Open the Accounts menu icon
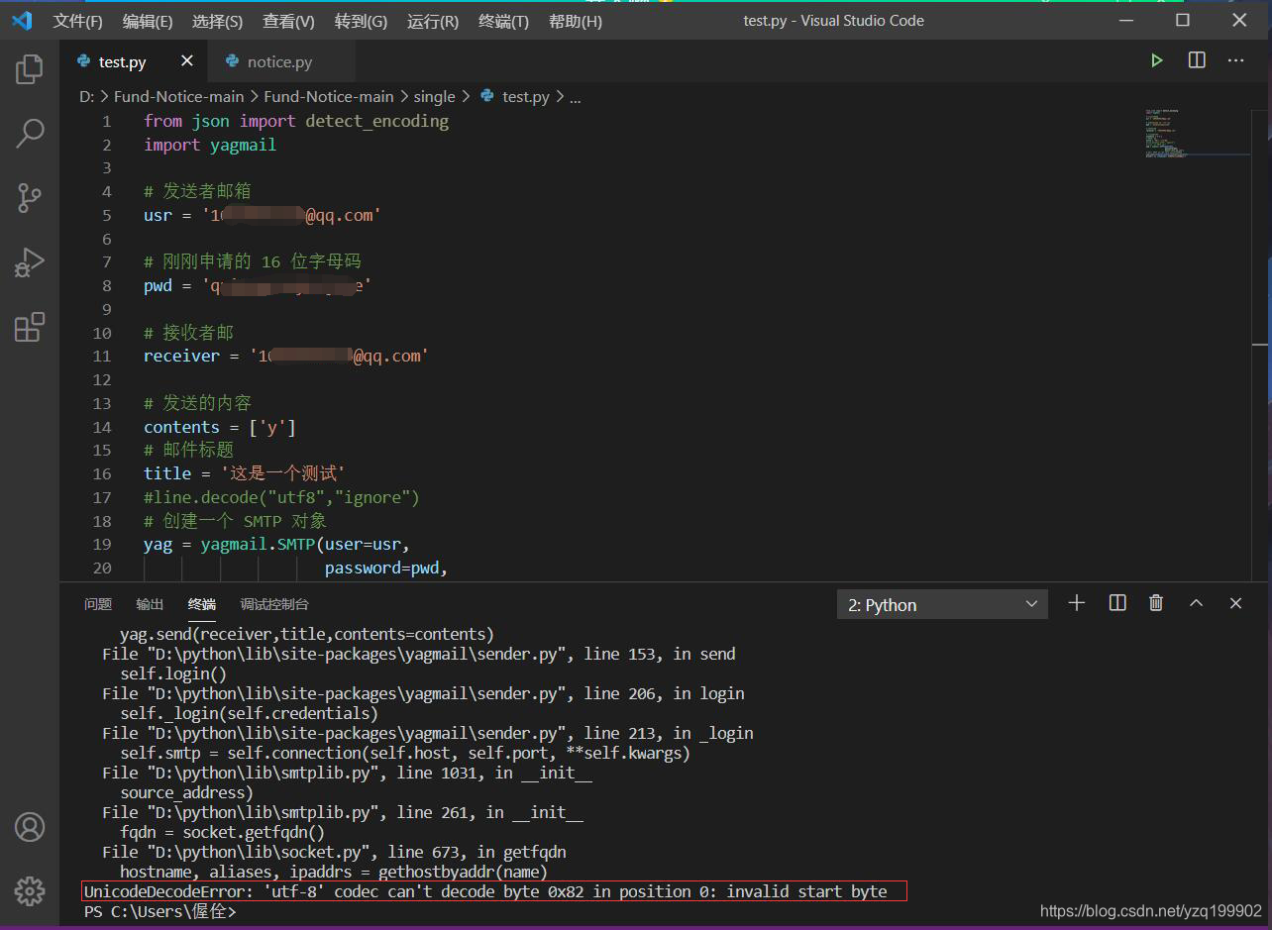Image resolution: width=1272 pixels, height=930 pixels. [x=30, y=827]
